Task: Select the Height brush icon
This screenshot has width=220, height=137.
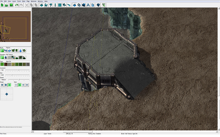Action: (9, 51)
